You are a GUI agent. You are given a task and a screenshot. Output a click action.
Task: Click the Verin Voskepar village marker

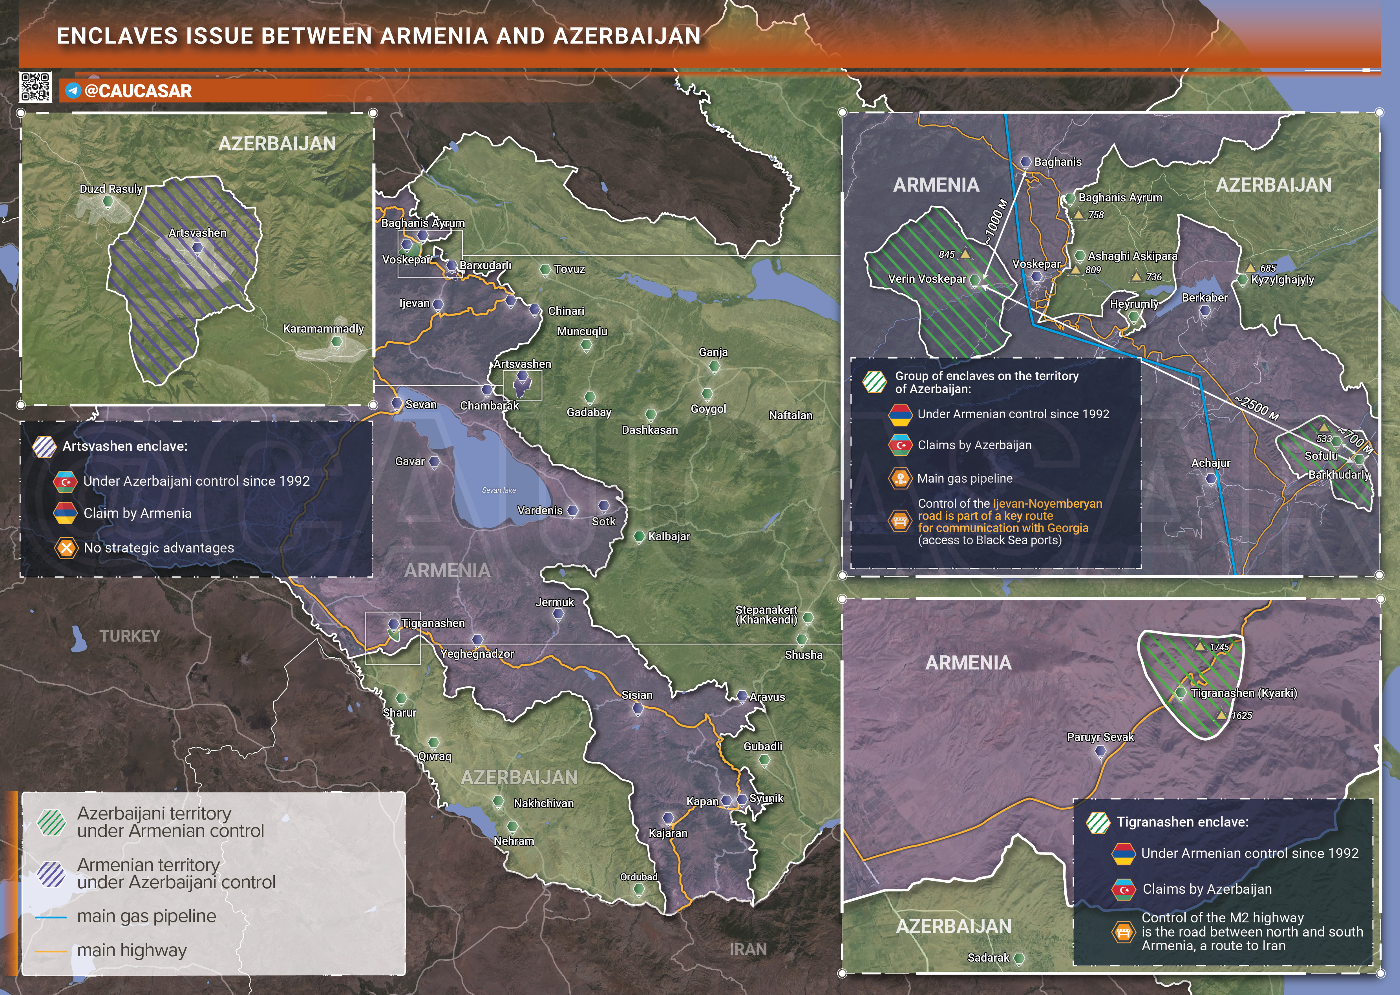974,280
